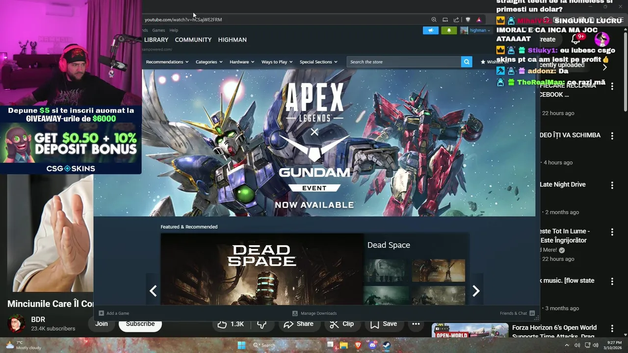Screen dimensions: 628x353
Task: Switch to the Steam LIBRARY tab
Action: [x=156, y=40]
